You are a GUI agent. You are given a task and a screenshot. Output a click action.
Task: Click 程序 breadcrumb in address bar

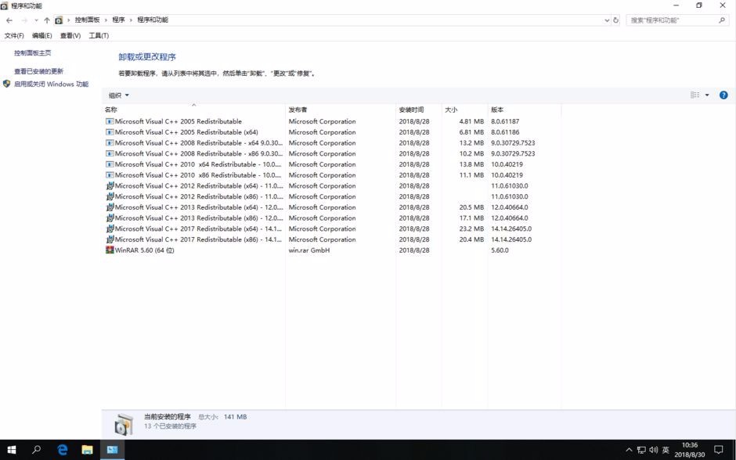pyautogui.click(x=118, y=20)
